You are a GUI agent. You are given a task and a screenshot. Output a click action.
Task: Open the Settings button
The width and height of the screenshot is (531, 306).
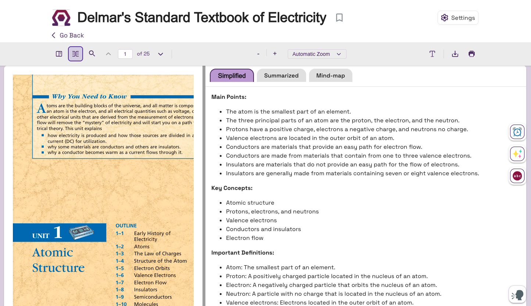pos(458,18)
